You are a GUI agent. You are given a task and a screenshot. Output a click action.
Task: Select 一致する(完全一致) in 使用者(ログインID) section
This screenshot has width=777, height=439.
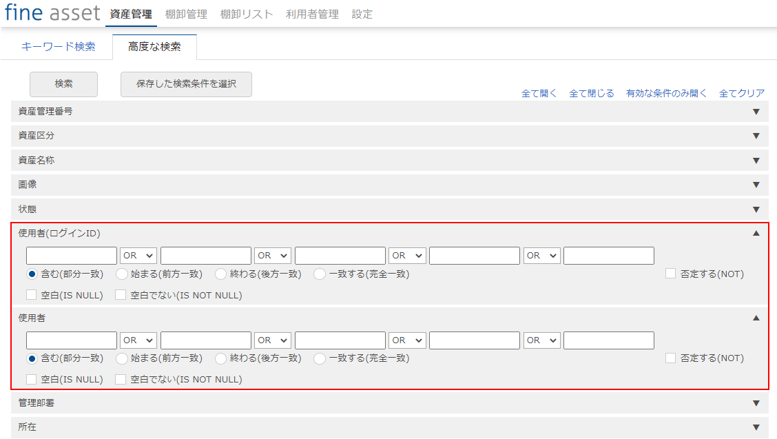[320, 274]
